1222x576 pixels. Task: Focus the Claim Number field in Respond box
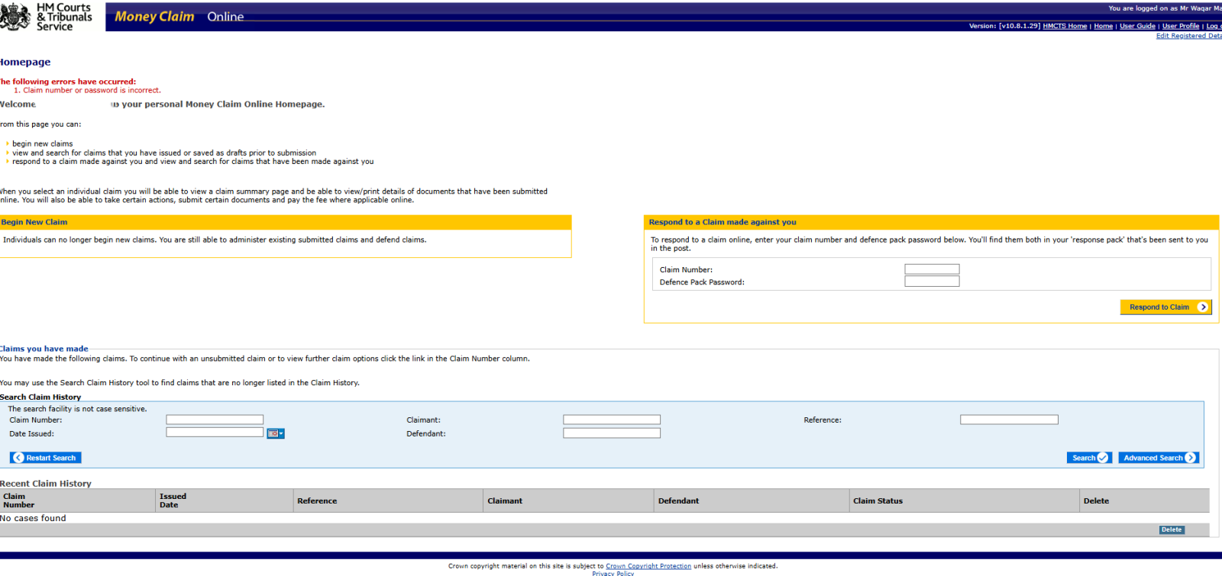click(932, 269)
